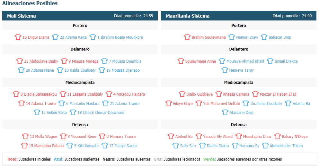This screenshot has width=319, height=167.
Task: Click the blue jersey icon beside 18 Cheick Oumar Doucoure
Action: tap(73, 112)
